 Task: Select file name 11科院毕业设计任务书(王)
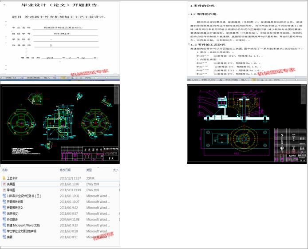24,196
